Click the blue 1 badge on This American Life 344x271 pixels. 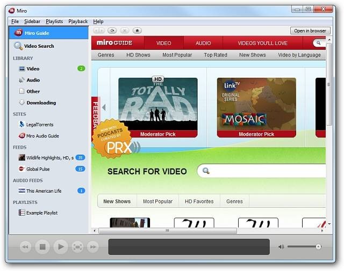click(81, 191)
